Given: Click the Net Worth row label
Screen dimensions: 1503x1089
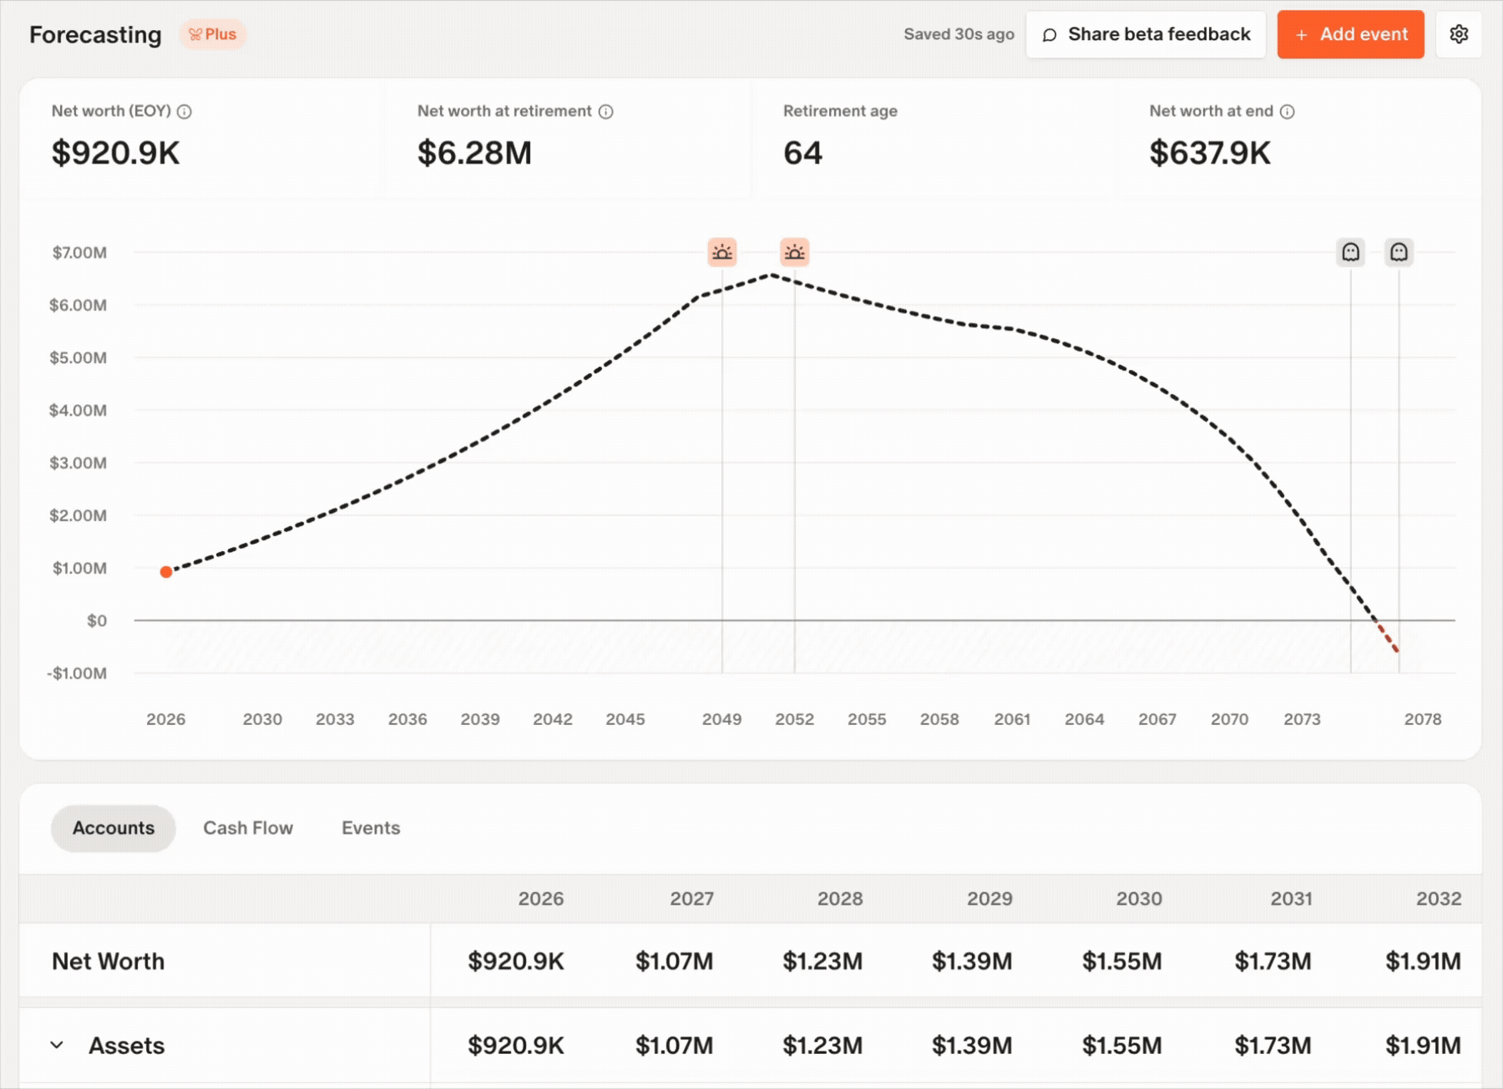Looking at the screenshot, I should [109, 961].
